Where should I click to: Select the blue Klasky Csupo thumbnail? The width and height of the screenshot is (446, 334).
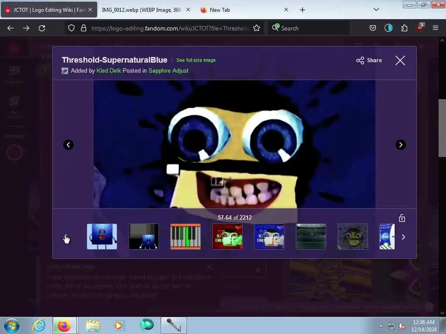(269, 237)
